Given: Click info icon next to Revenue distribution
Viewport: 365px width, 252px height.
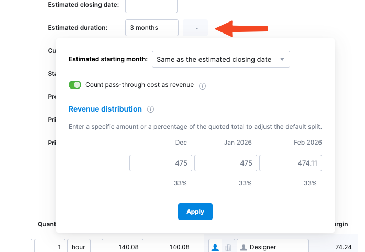Looking at the screenshot, I should 151,109.
